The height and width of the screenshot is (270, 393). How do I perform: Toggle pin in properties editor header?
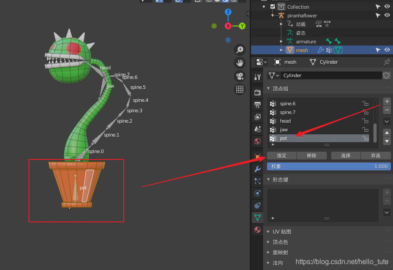coord(387,62)
